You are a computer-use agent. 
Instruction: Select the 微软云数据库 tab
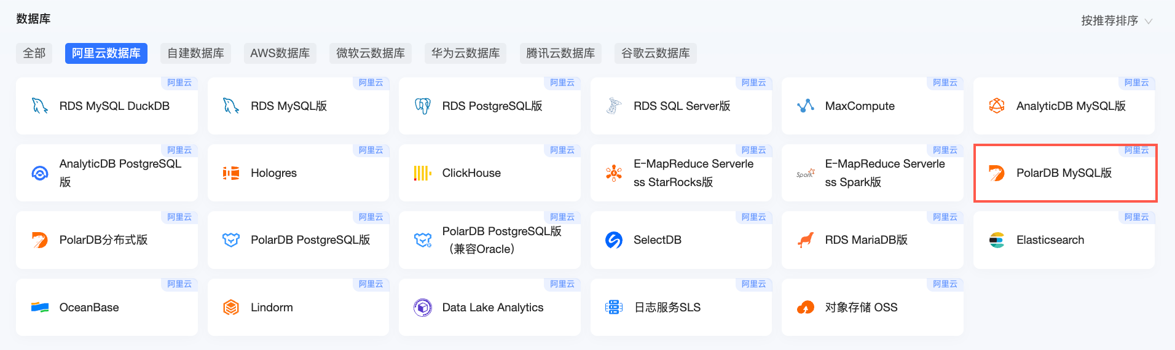point(371,53)
